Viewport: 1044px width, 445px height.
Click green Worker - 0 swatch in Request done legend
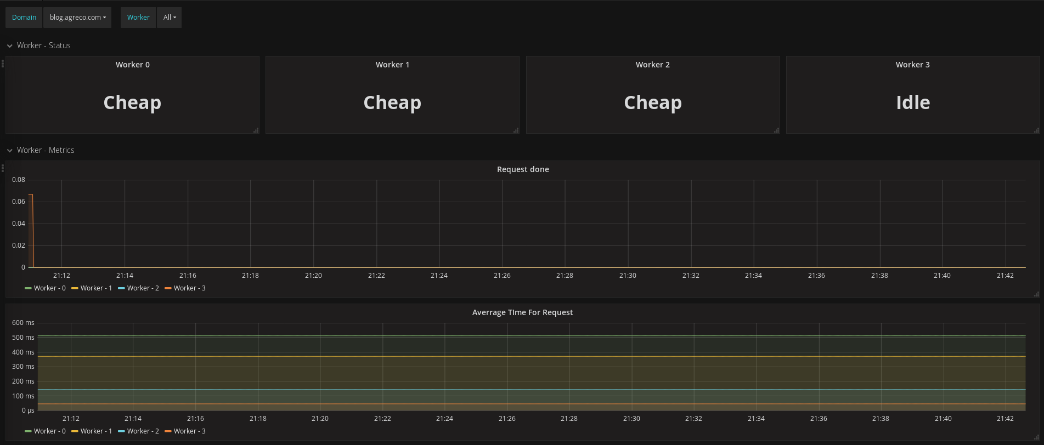click(28, 288)
